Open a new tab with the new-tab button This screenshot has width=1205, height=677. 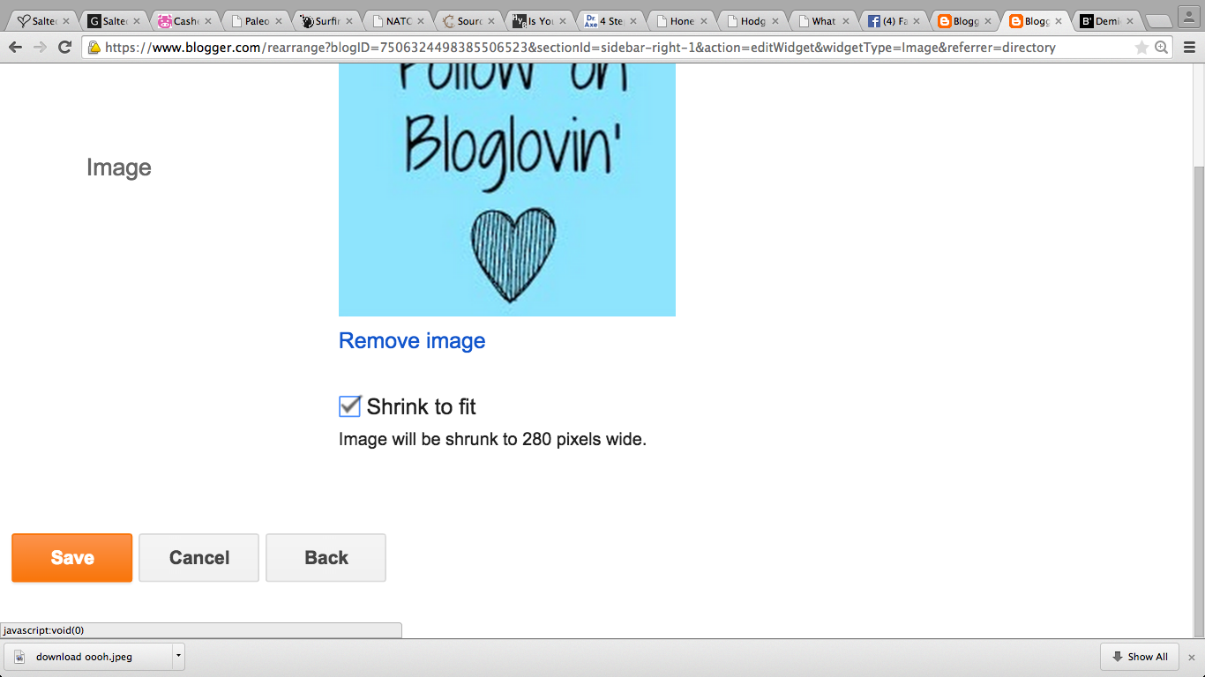1157,21
